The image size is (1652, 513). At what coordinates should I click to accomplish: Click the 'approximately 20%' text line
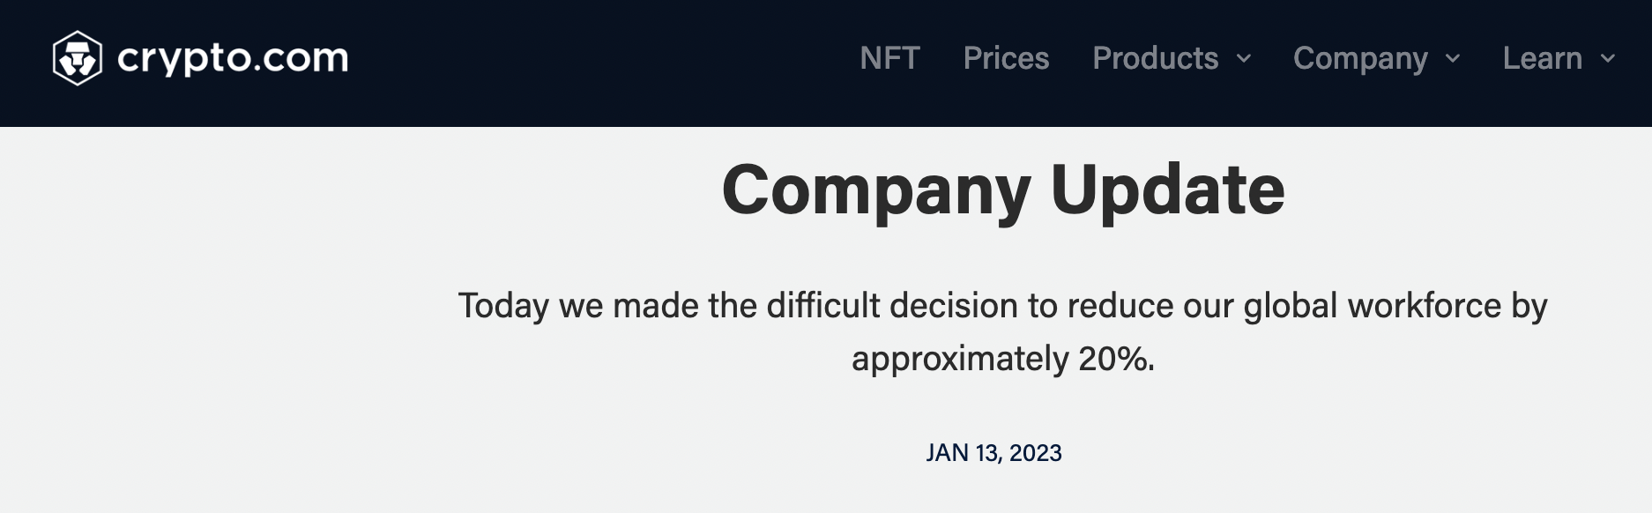tap(1002, 359)
